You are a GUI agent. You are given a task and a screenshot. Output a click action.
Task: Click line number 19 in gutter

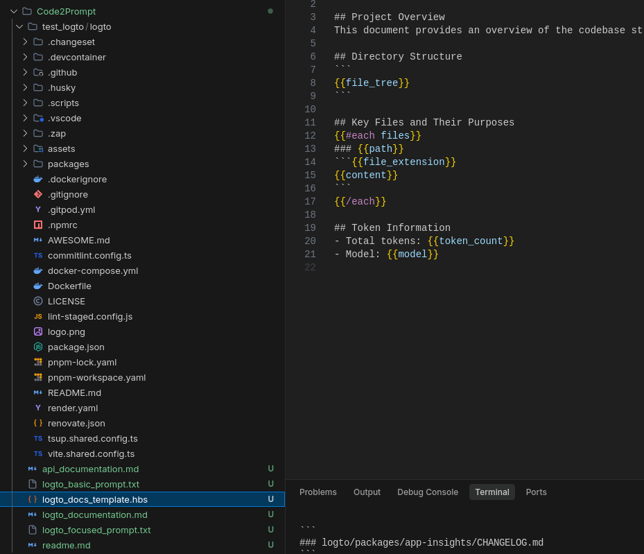tap(310, 228)
